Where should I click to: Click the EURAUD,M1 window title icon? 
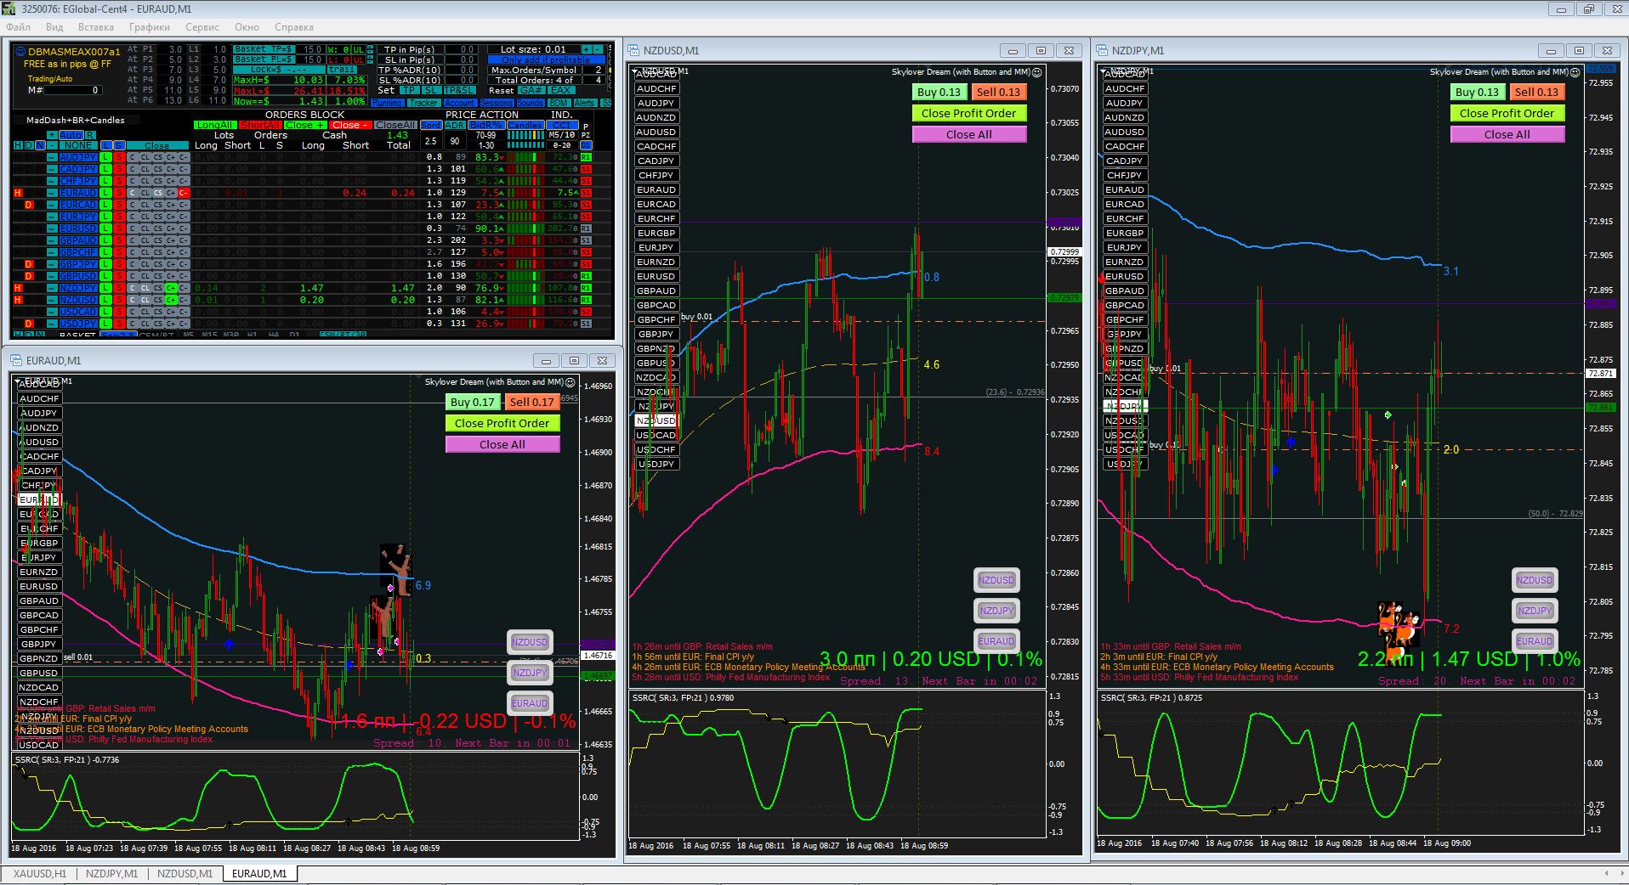(16, 360)
